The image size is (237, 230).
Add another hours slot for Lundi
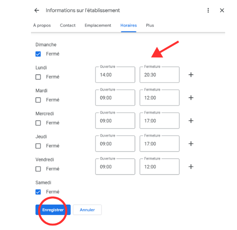coord(191,75)
